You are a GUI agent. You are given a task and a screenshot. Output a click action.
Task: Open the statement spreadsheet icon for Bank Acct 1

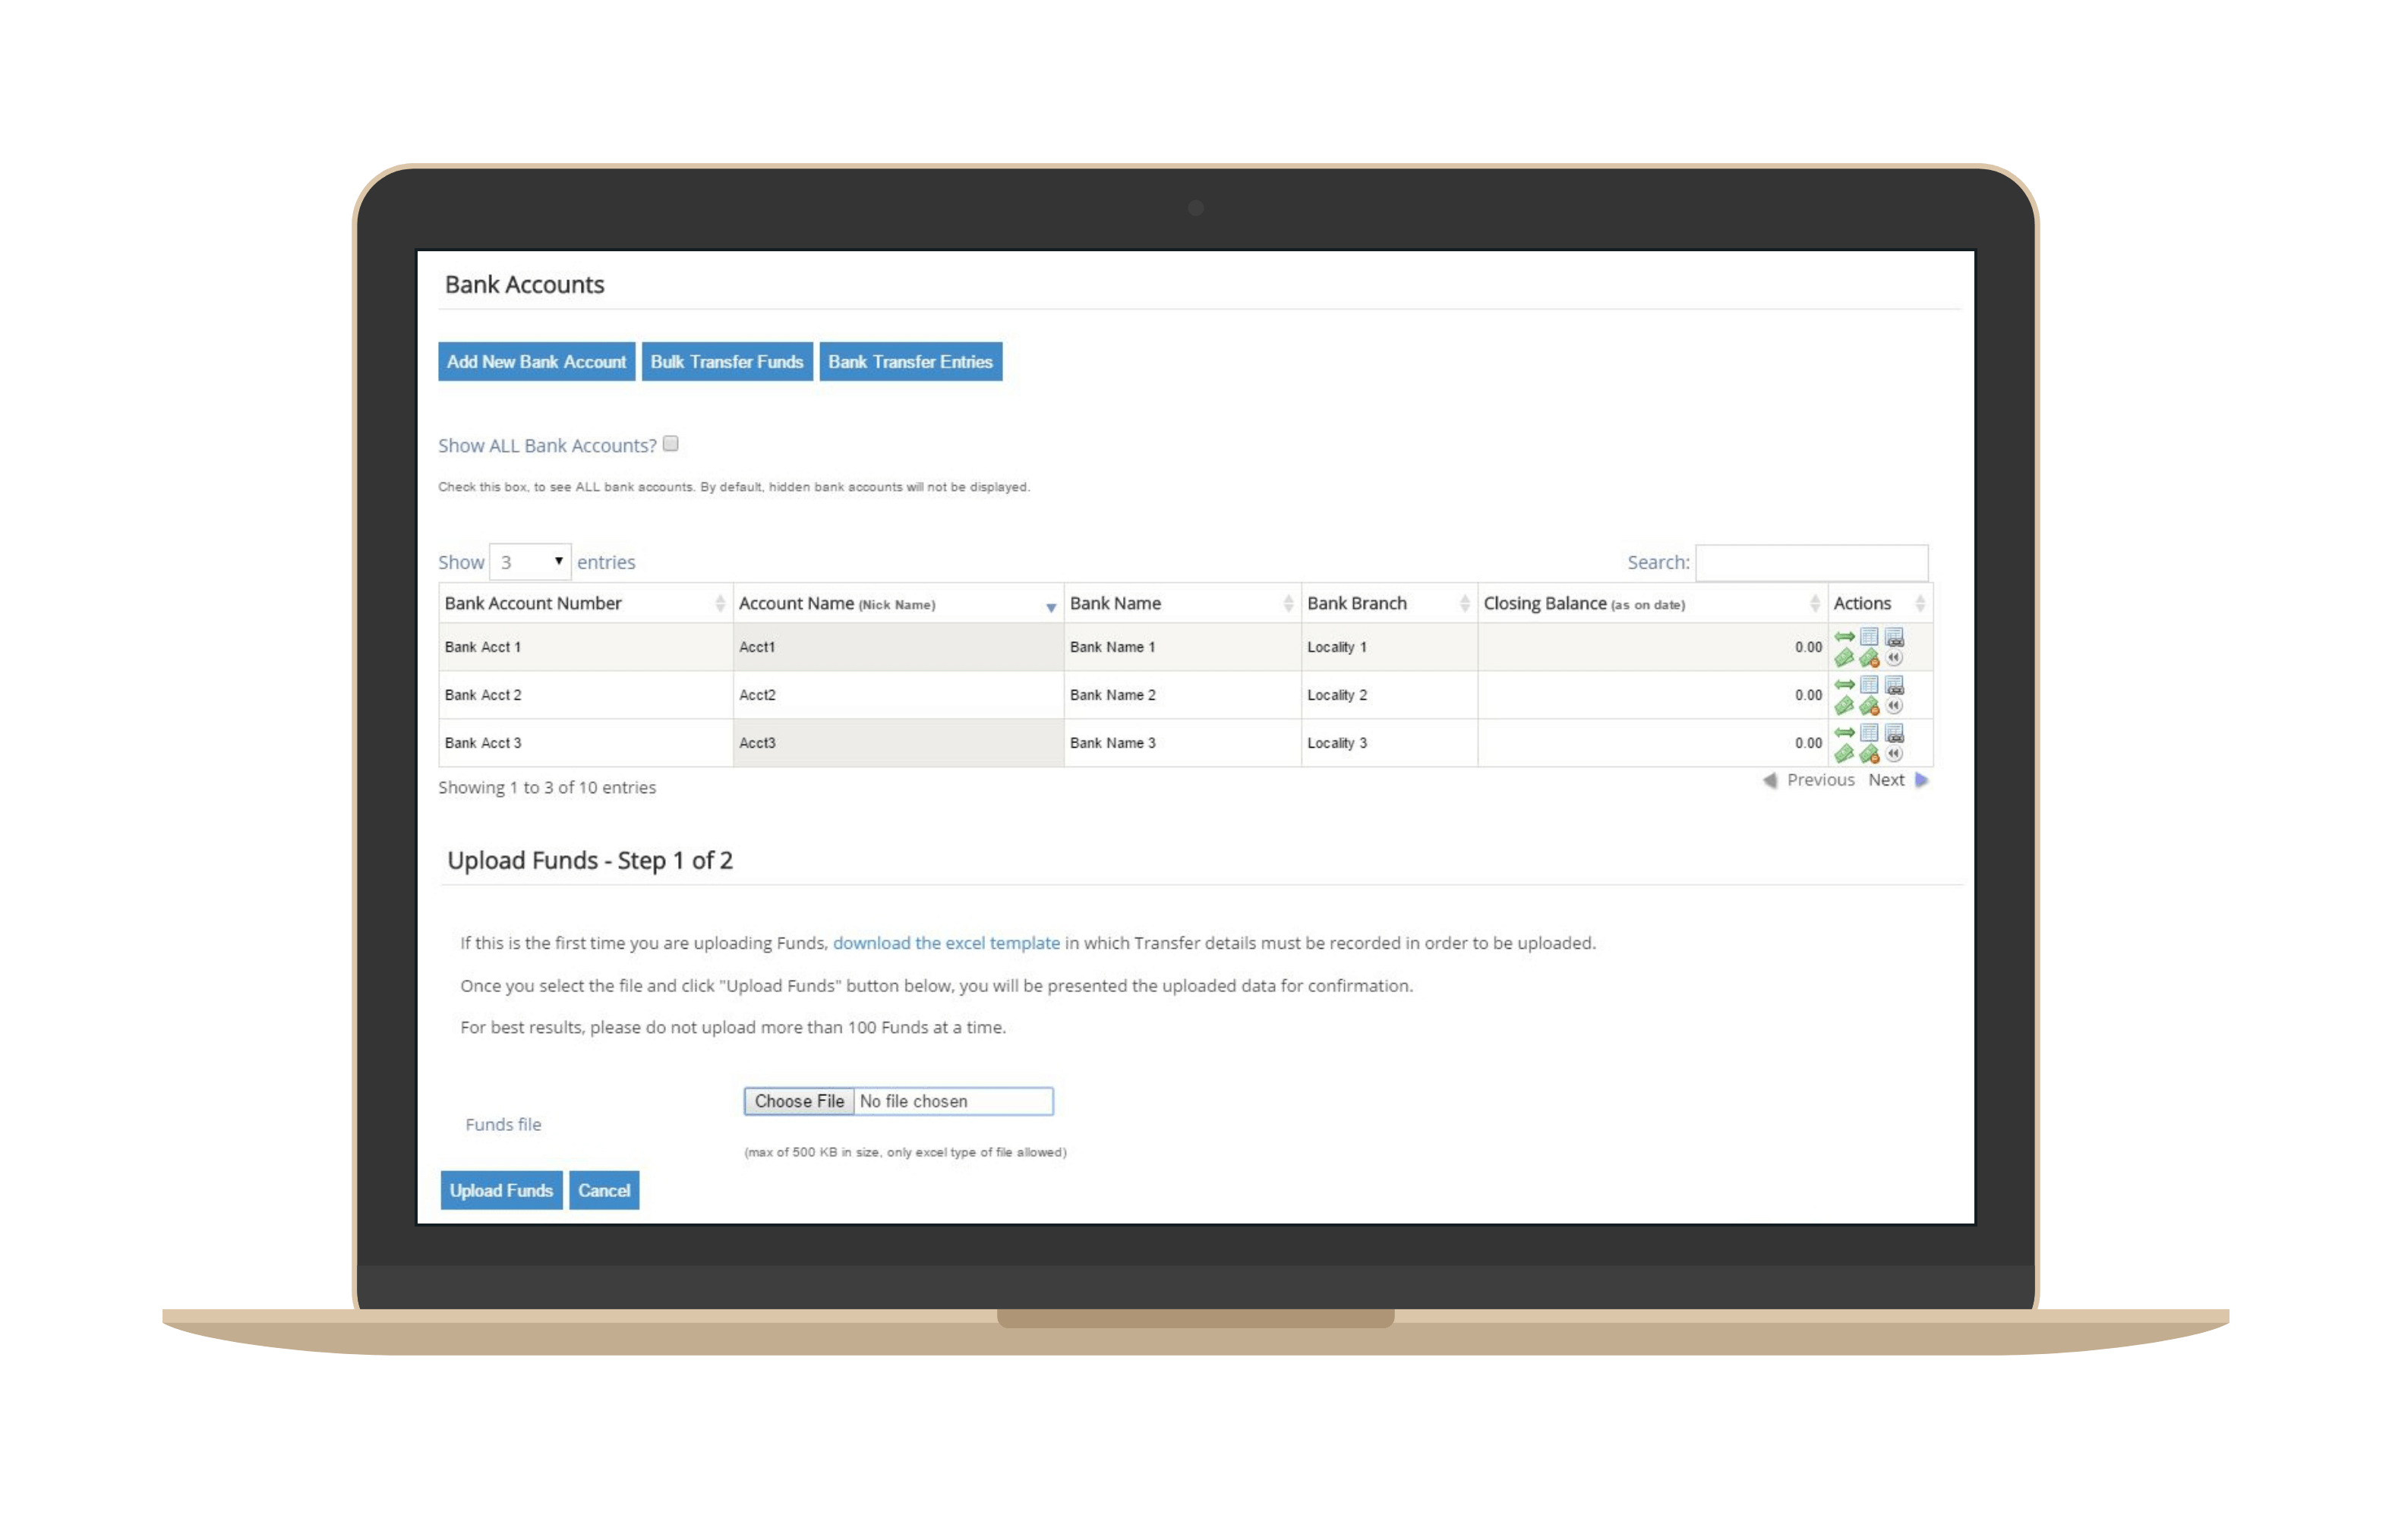click(1870, 636)
